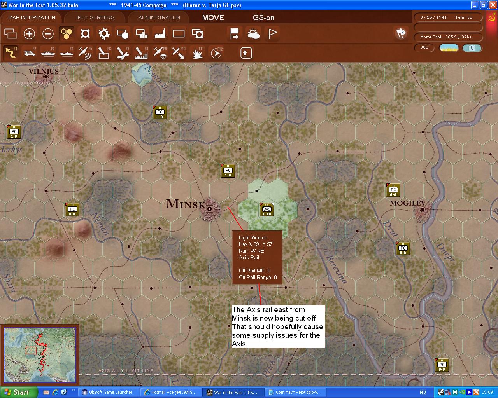Select the F4 ship mode

[x=67, y=53]
